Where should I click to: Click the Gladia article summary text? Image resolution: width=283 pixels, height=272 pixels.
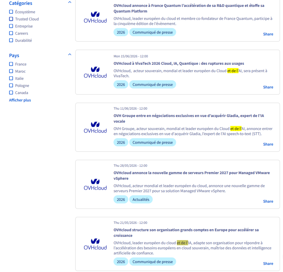(193, 131)
